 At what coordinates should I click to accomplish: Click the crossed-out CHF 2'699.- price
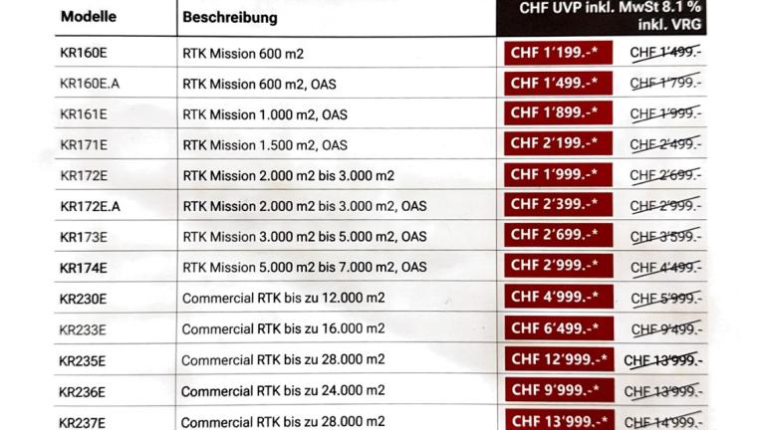click(665, 174)
